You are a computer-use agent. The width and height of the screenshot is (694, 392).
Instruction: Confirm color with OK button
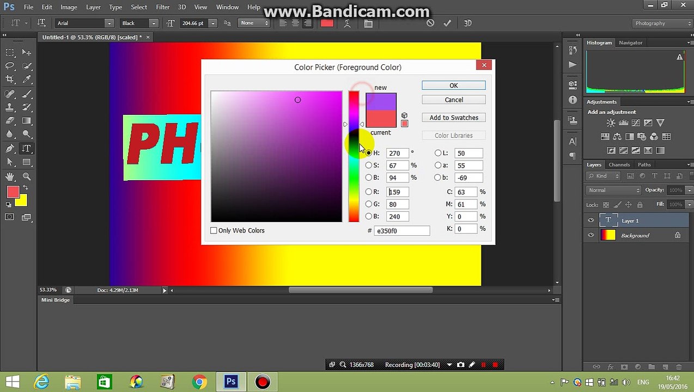[x=453, y=85]
